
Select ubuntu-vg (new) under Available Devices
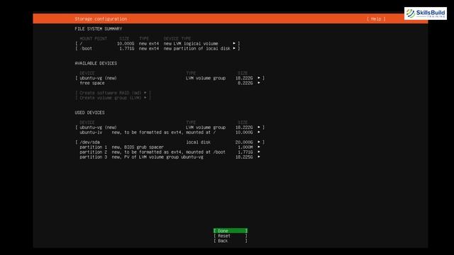pos(170,78)
